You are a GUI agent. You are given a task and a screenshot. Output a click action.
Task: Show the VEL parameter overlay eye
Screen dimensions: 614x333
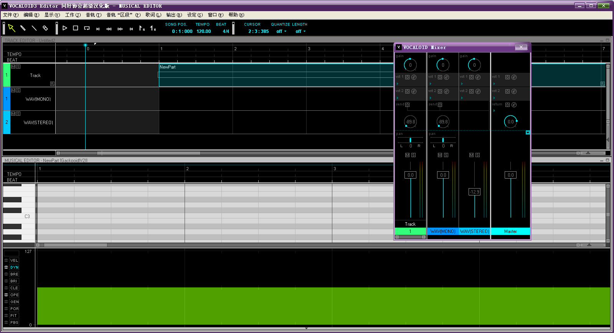tap(6, 261)
